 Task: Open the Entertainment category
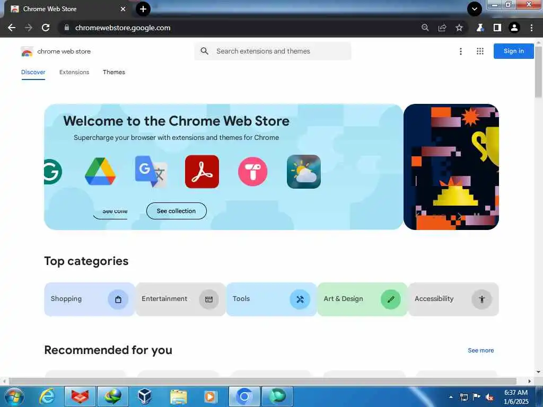(x=180, y=299)
